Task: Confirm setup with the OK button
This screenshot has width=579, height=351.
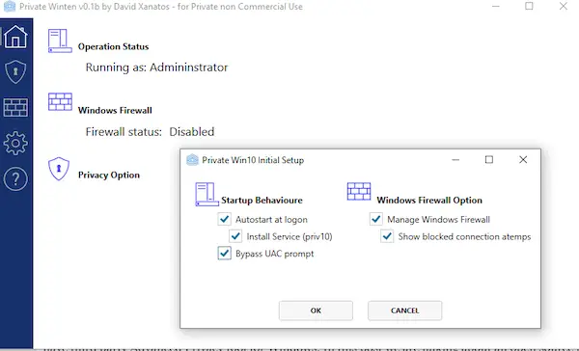Action: pyautogui.click(x=316, y=310)
